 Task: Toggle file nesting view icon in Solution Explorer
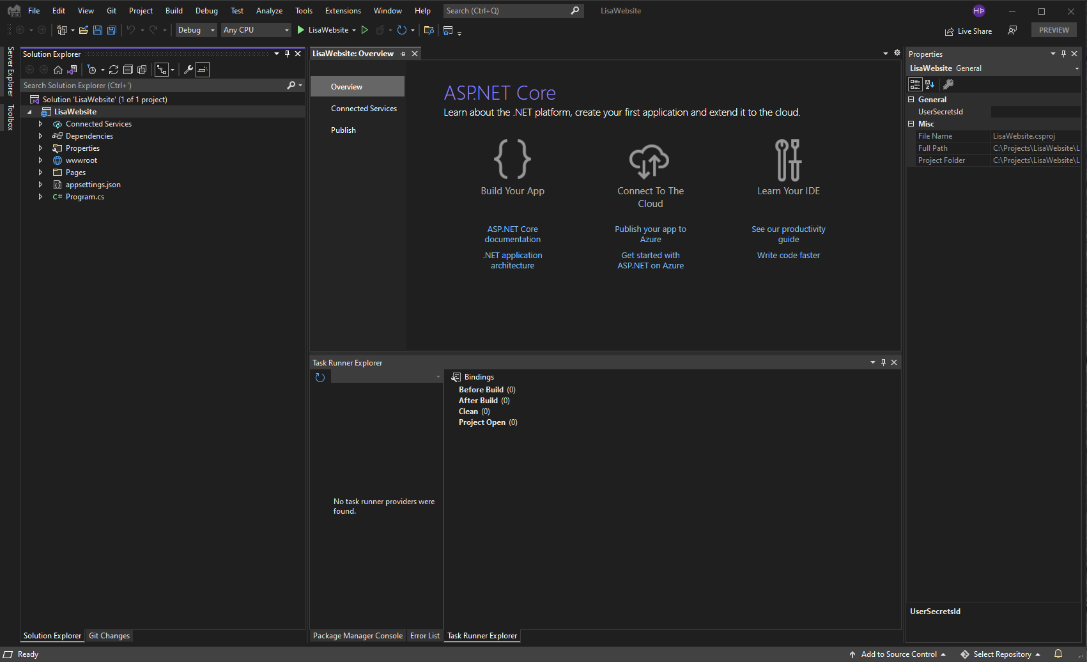[x=162, y=70]
